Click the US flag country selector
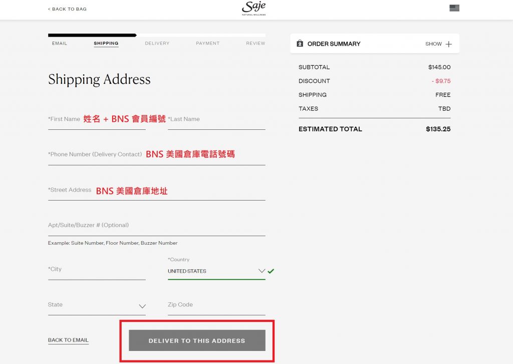The height and width of the screenshot is (364, 513). coord(454,8)
